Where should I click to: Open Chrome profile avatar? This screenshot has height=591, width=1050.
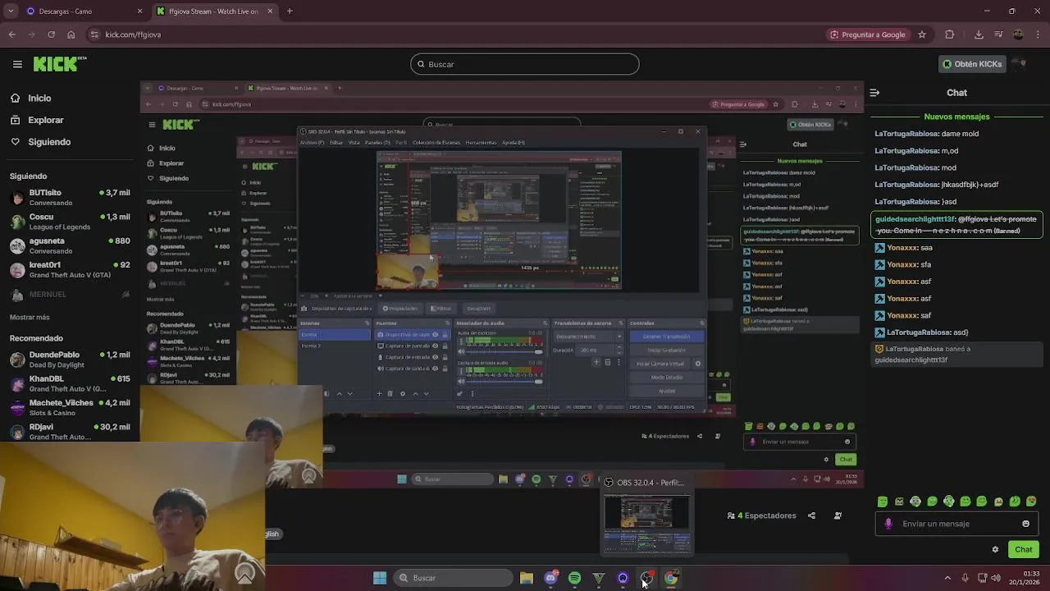tap(1018, 34)
